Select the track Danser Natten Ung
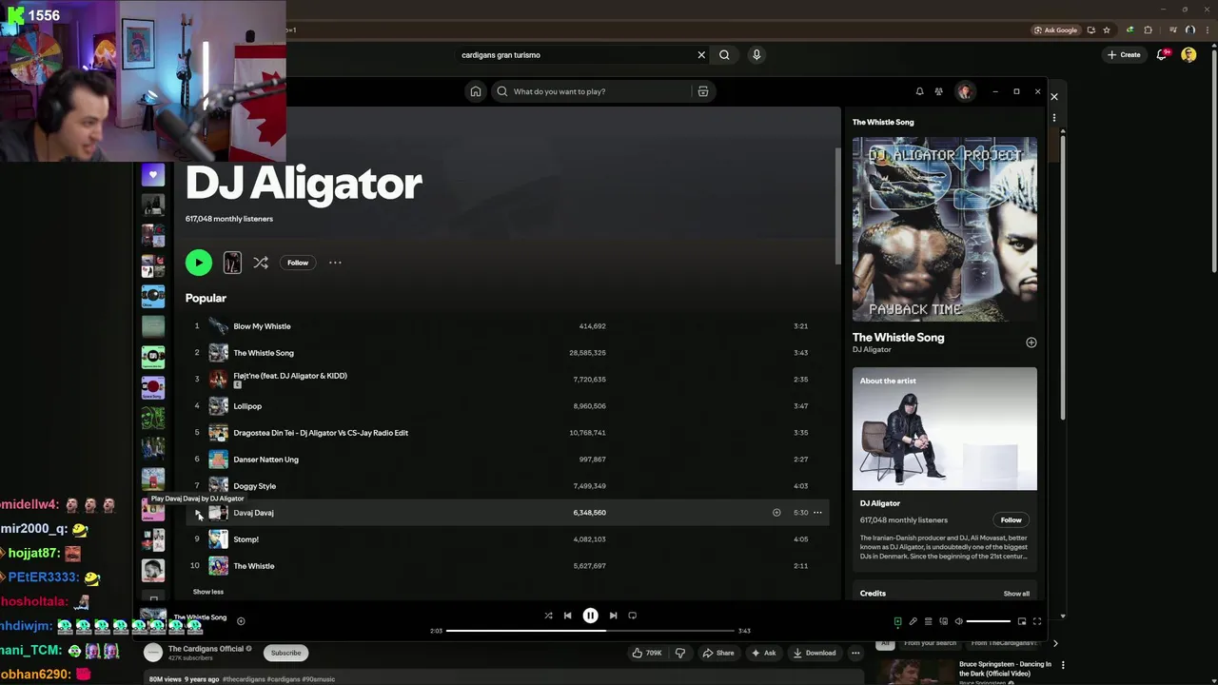Image resolution: width=1218 pixels, height=685 pixels. [x=265, y=460]
